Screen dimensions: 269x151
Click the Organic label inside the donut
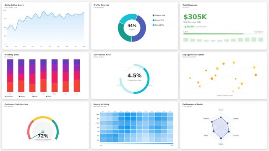click(x=132, y=29)
